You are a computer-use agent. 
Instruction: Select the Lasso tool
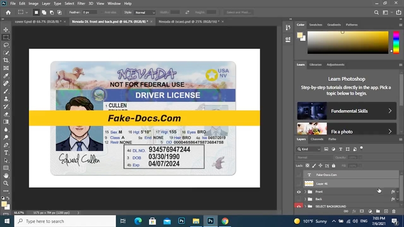tap(6, 45)
